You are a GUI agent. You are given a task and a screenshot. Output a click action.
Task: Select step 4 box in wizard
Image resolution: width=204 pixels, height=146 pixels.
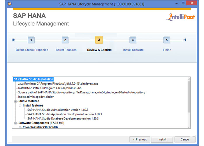pos(133,40)
